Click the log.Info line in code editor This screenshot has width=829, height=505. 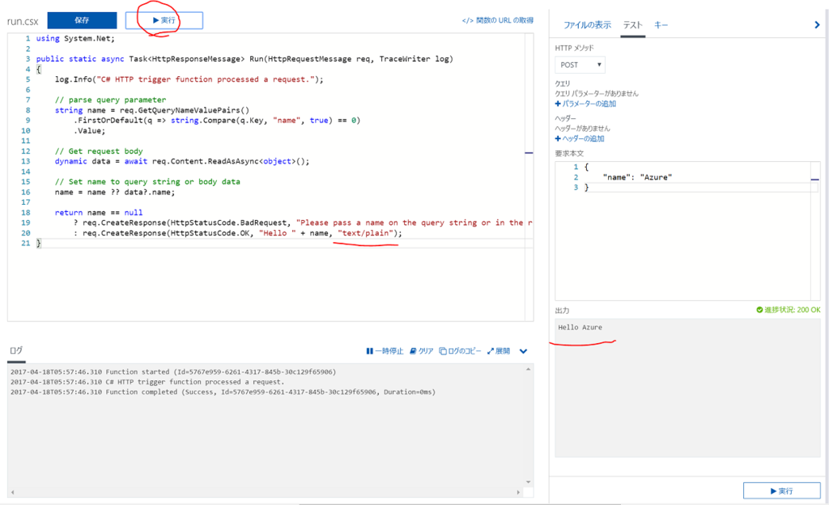tap(189, 79)
